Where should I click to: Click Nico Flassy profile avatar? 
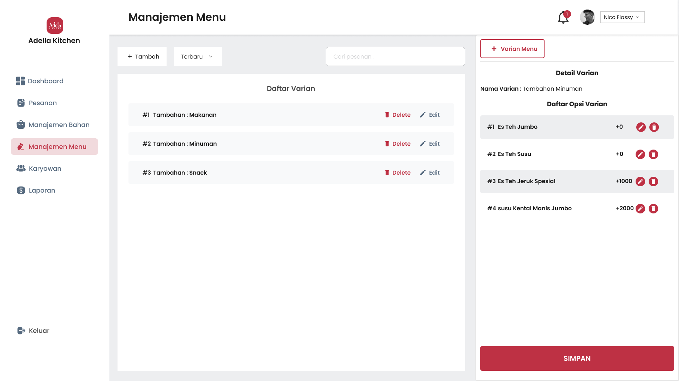(587, 17)
